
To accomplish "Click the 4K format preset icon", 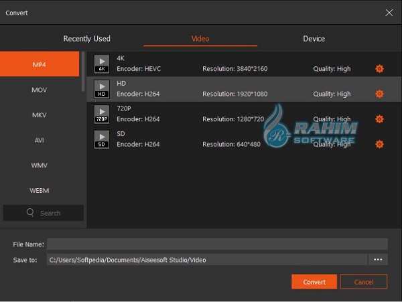I will [102, 64].
